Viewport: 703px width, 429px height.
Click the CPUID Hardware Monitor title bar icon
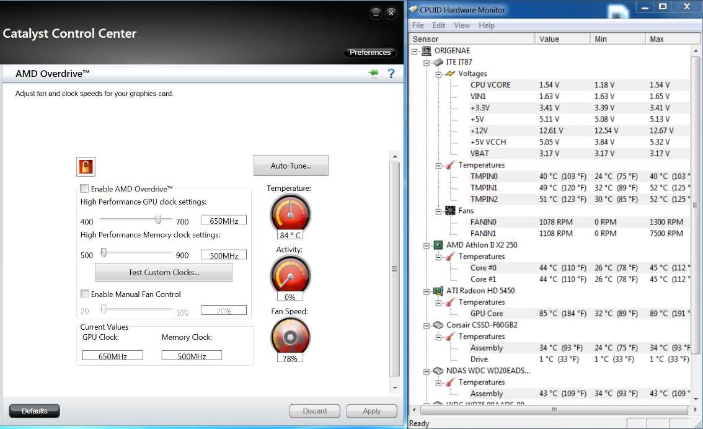point(413,9)
